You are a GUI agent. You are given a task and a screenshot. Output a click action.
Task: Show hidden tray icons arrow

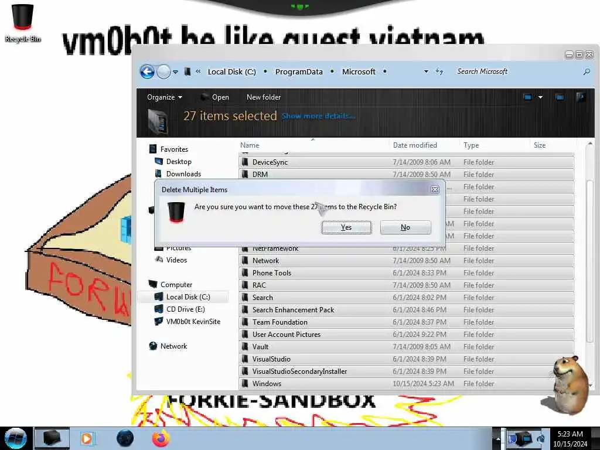(x=498, y=439)
